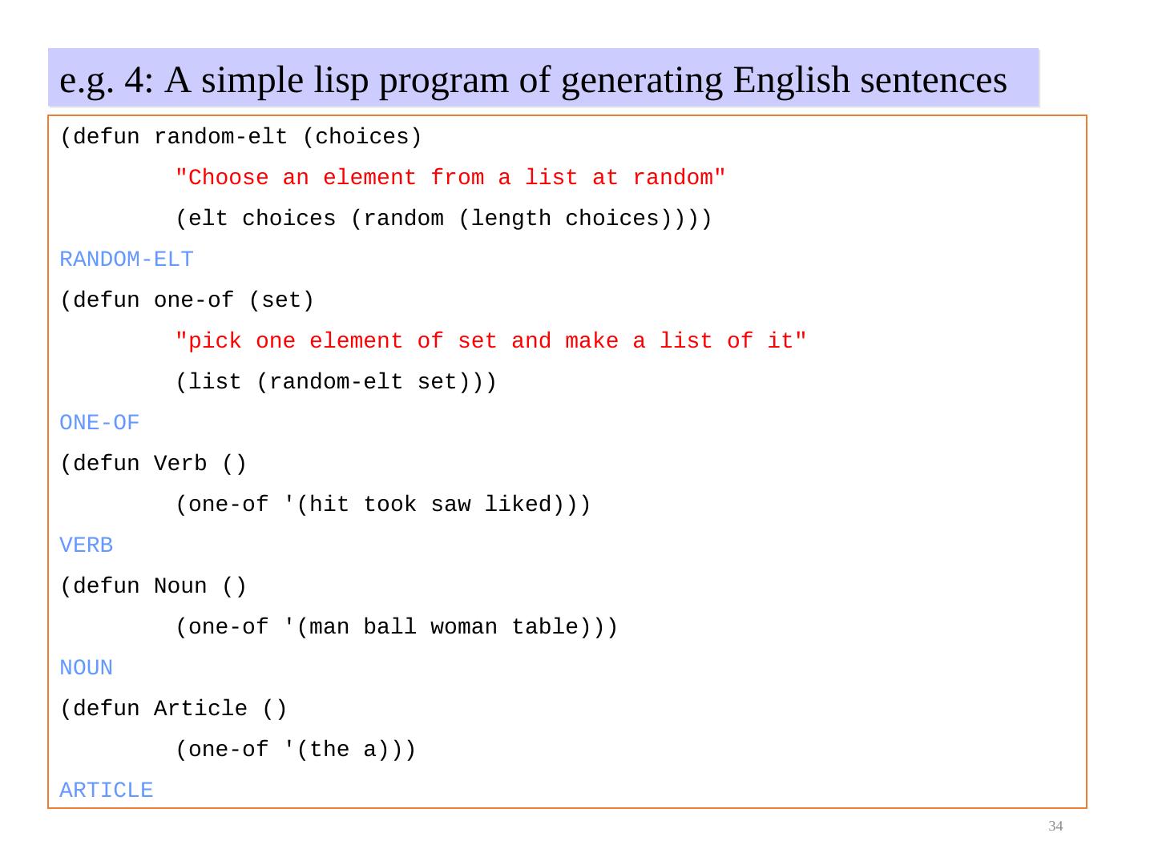This screenshot has height=865, width=1154.
Task: Click the output text NOUN
Action: pos(87,668)
